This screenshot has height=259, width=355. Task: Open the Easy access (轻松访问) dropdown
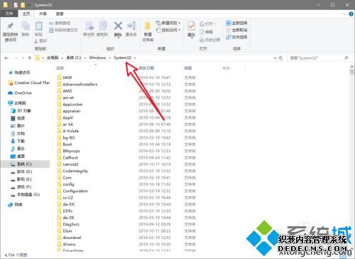[x=168, y=30]
